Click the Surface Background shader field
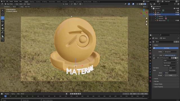 170,52
